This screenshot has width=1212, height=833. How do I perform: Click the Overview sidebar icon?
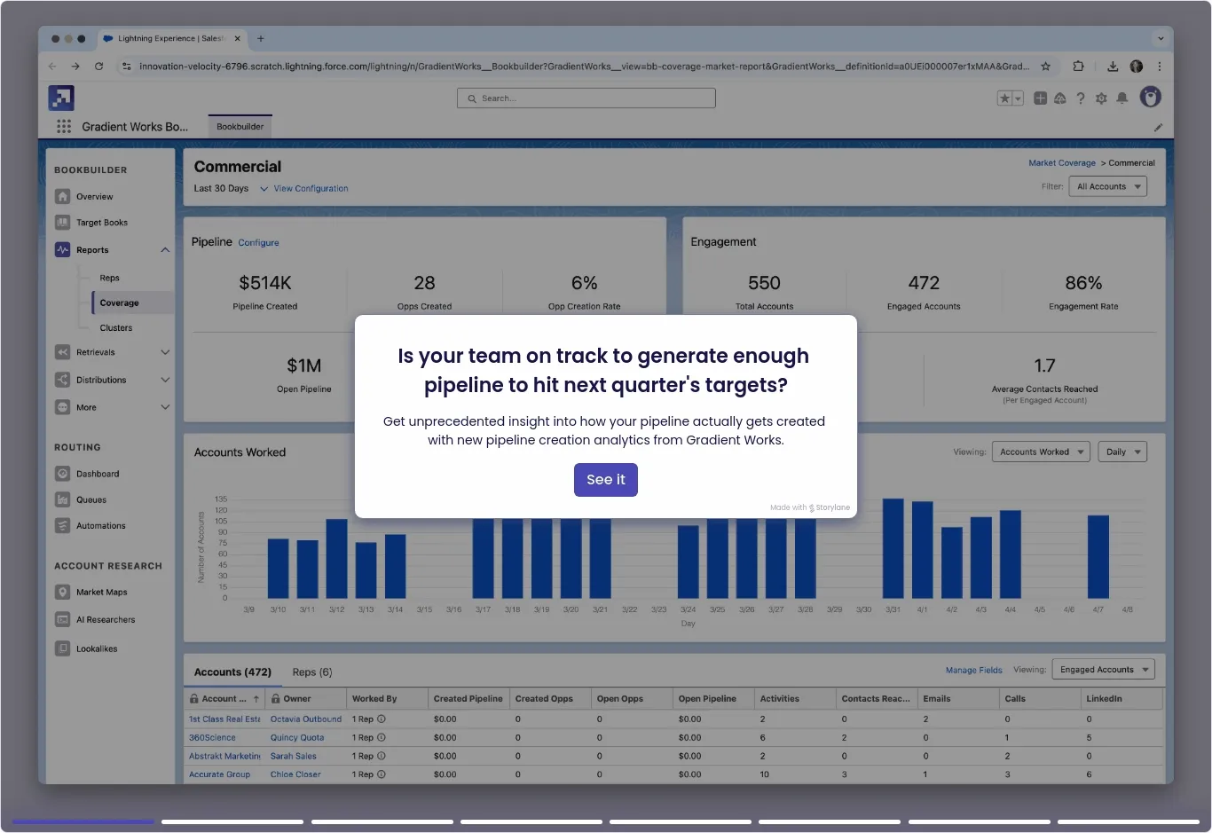coord(62,197)
